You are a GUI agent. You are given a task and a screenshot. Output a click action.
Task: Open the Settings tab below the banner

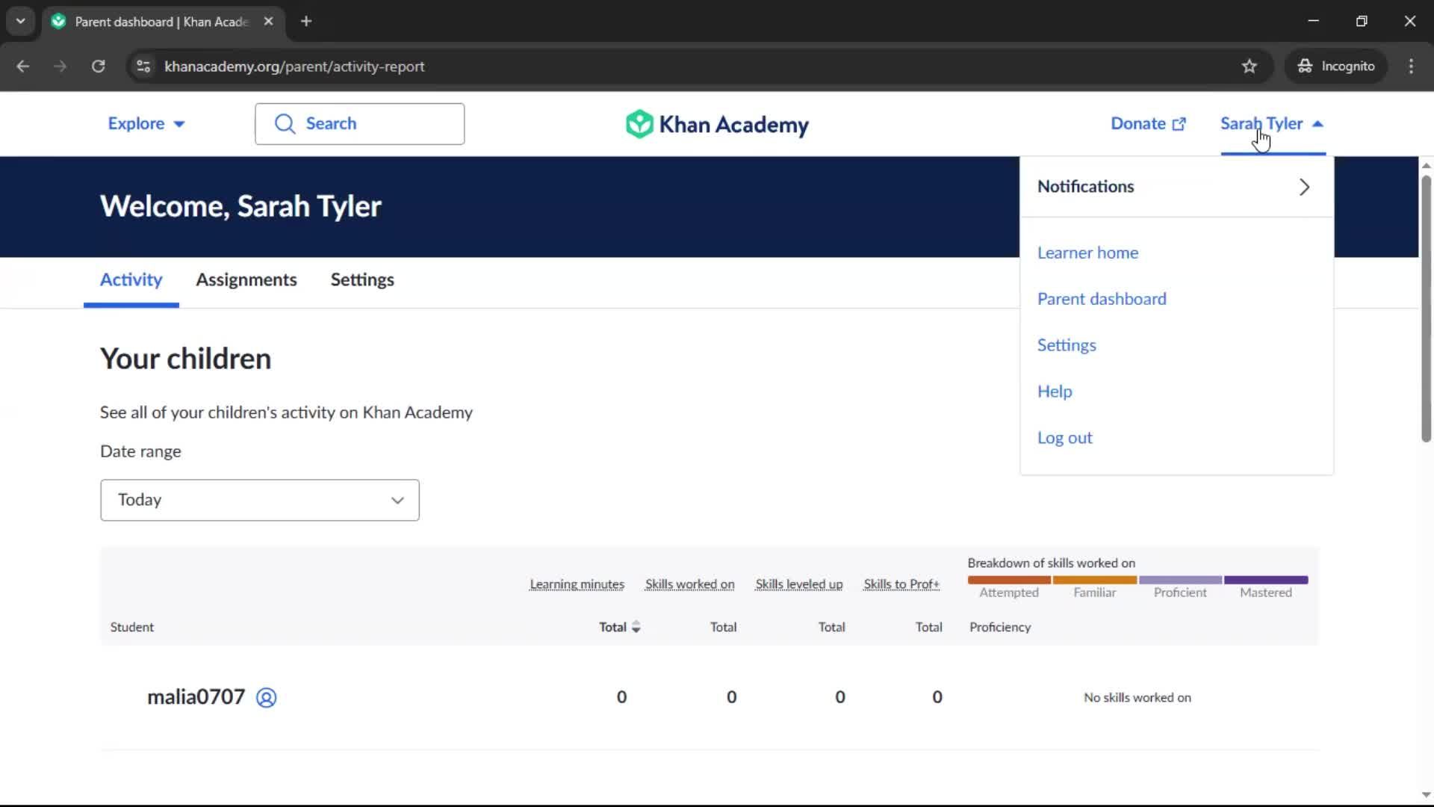point(362,280)
